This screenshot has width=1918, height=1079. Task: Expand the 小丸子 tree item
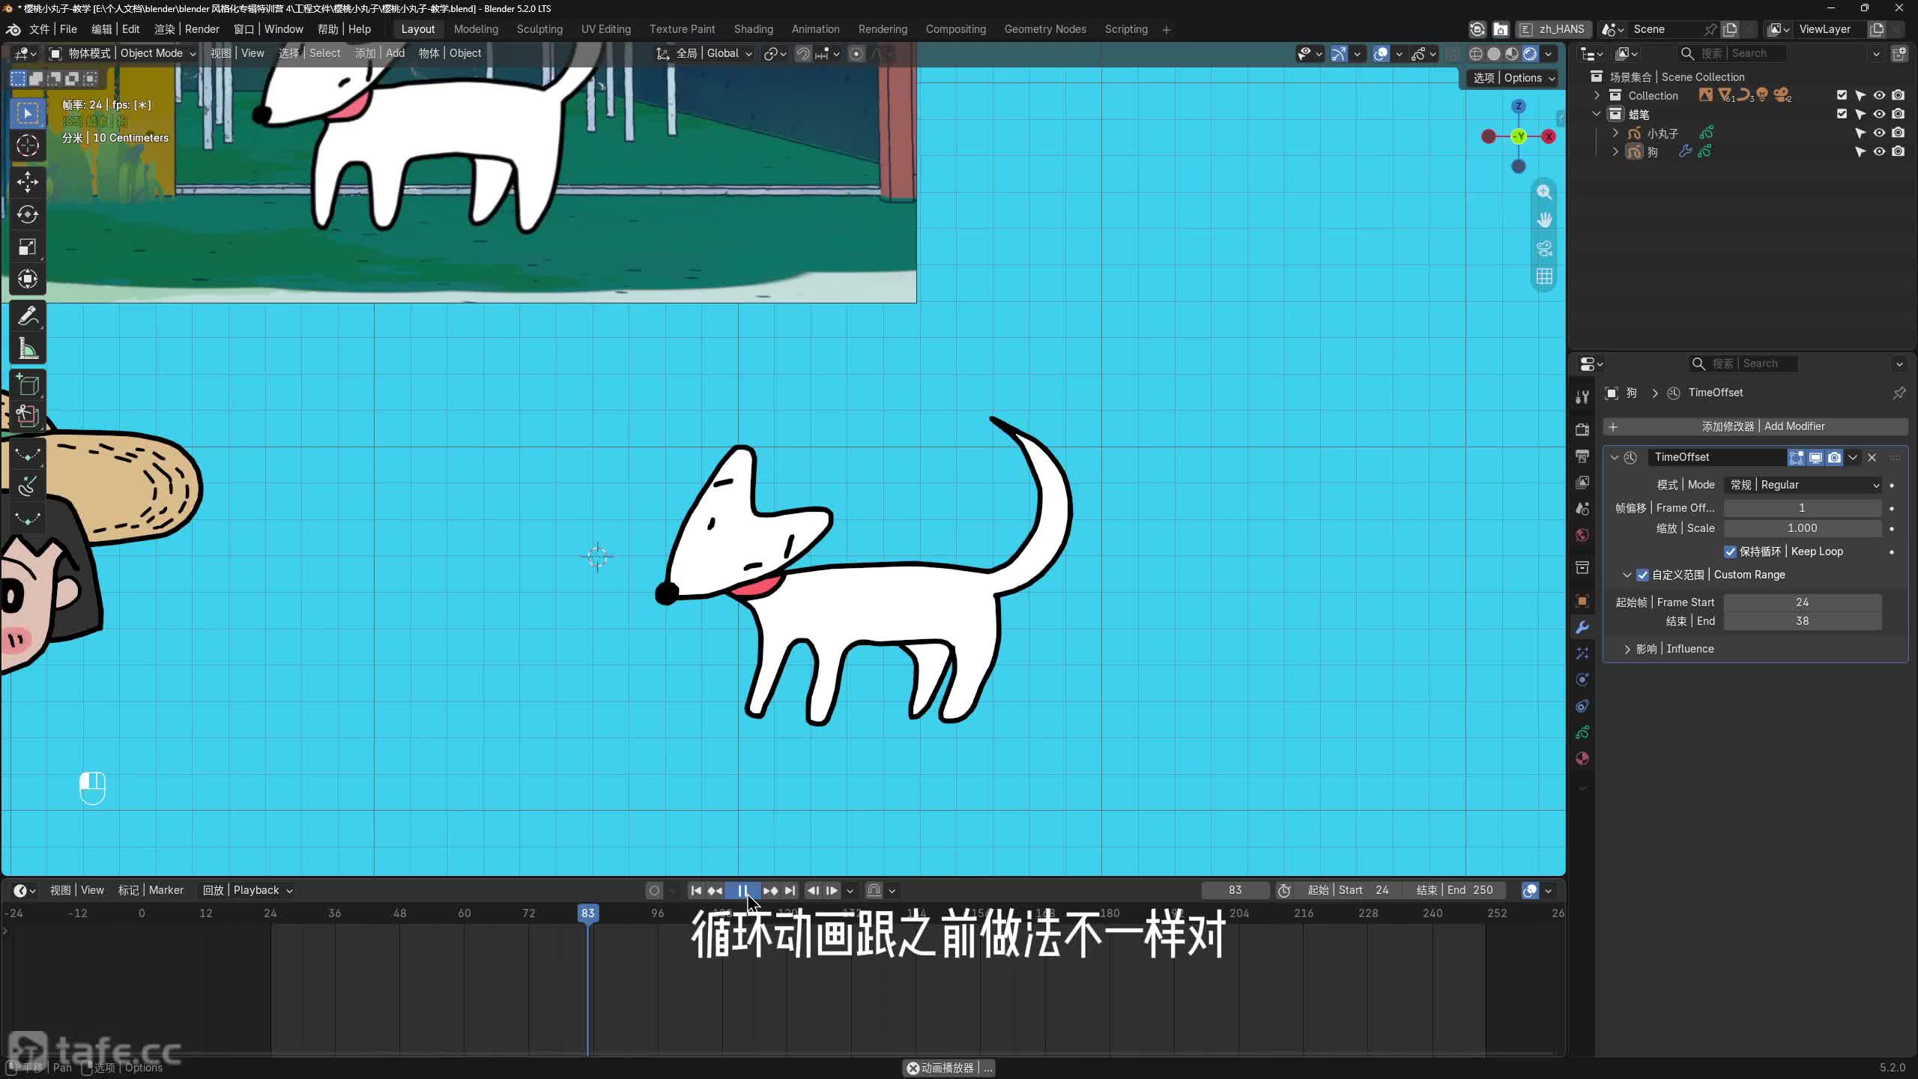(1615, 133)
